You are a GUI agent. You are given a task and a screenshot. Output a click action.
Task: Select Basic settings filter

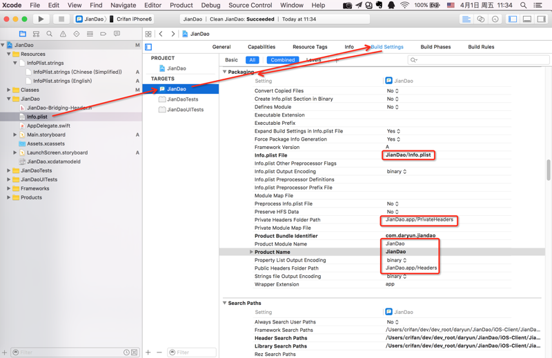231,60
